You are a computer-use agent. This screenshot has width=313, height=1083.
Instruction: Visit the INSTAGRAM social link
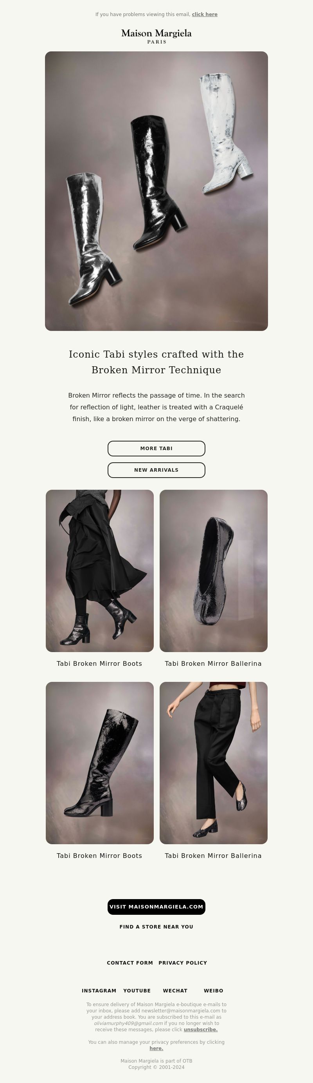pos(99,990)
